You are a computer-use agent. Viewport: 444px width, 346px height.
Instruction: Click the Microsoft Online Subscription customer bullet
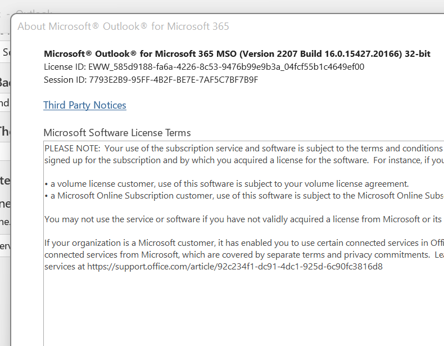coord(243,195)
